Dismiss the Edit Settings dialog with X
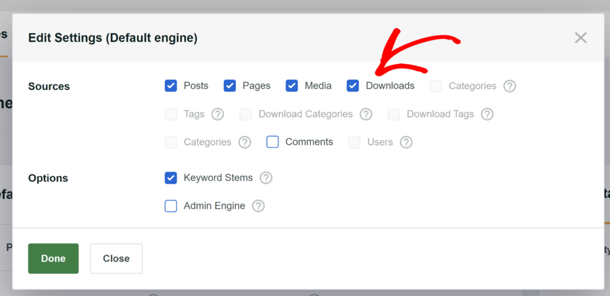The width and height of the screenshot is (610, 296). (x=580, y=38)
